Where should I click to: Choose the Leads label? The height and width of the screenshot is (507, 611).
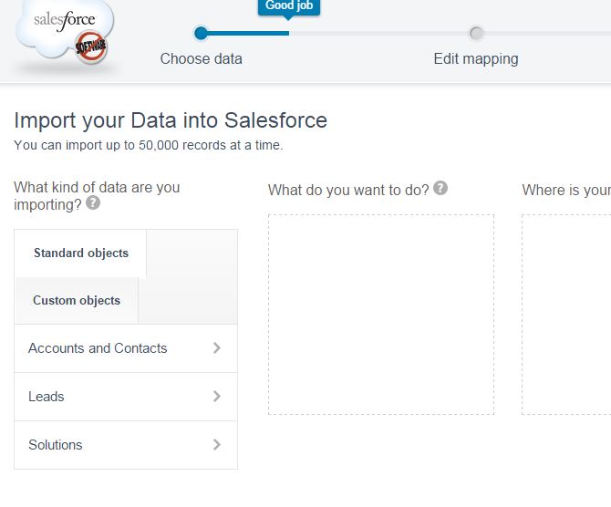pos(47,397)
